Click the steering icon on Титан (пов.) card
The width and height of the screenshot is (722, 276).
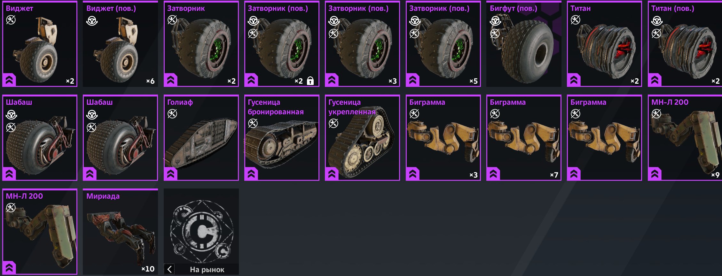click(657, 21)
